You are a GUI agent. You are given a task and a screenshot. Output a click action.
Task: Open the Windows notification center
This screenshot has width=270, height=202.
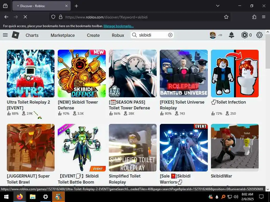point(261,197)
